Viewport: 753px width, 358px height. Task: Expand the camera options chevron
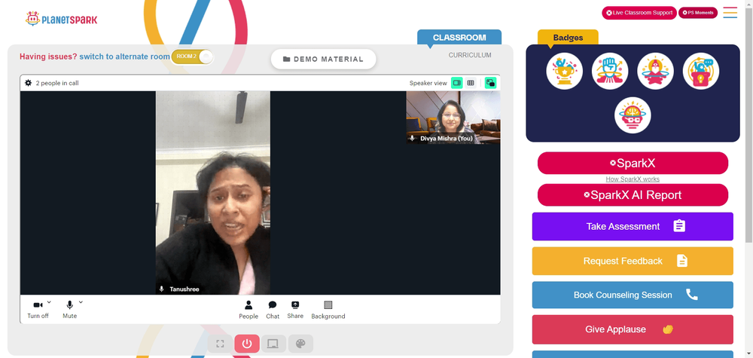click(x=49, y=302)
